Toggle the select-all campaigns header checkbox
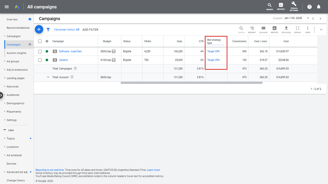The height and width of the screenshot is (184, 328). 40,41
